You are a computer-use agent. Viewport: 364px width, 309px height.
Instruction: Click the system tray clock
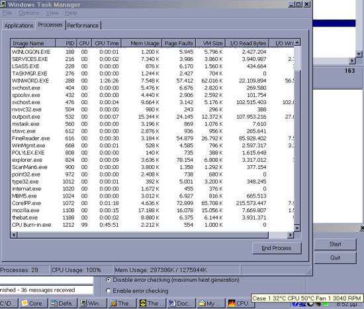(x=347, y=304)
